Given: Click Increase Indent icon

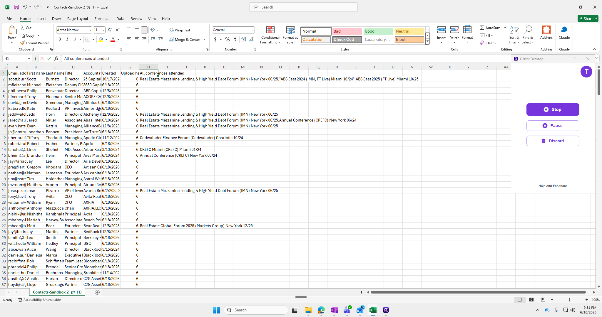Looking at the screenshot, I should coord(160,39).
